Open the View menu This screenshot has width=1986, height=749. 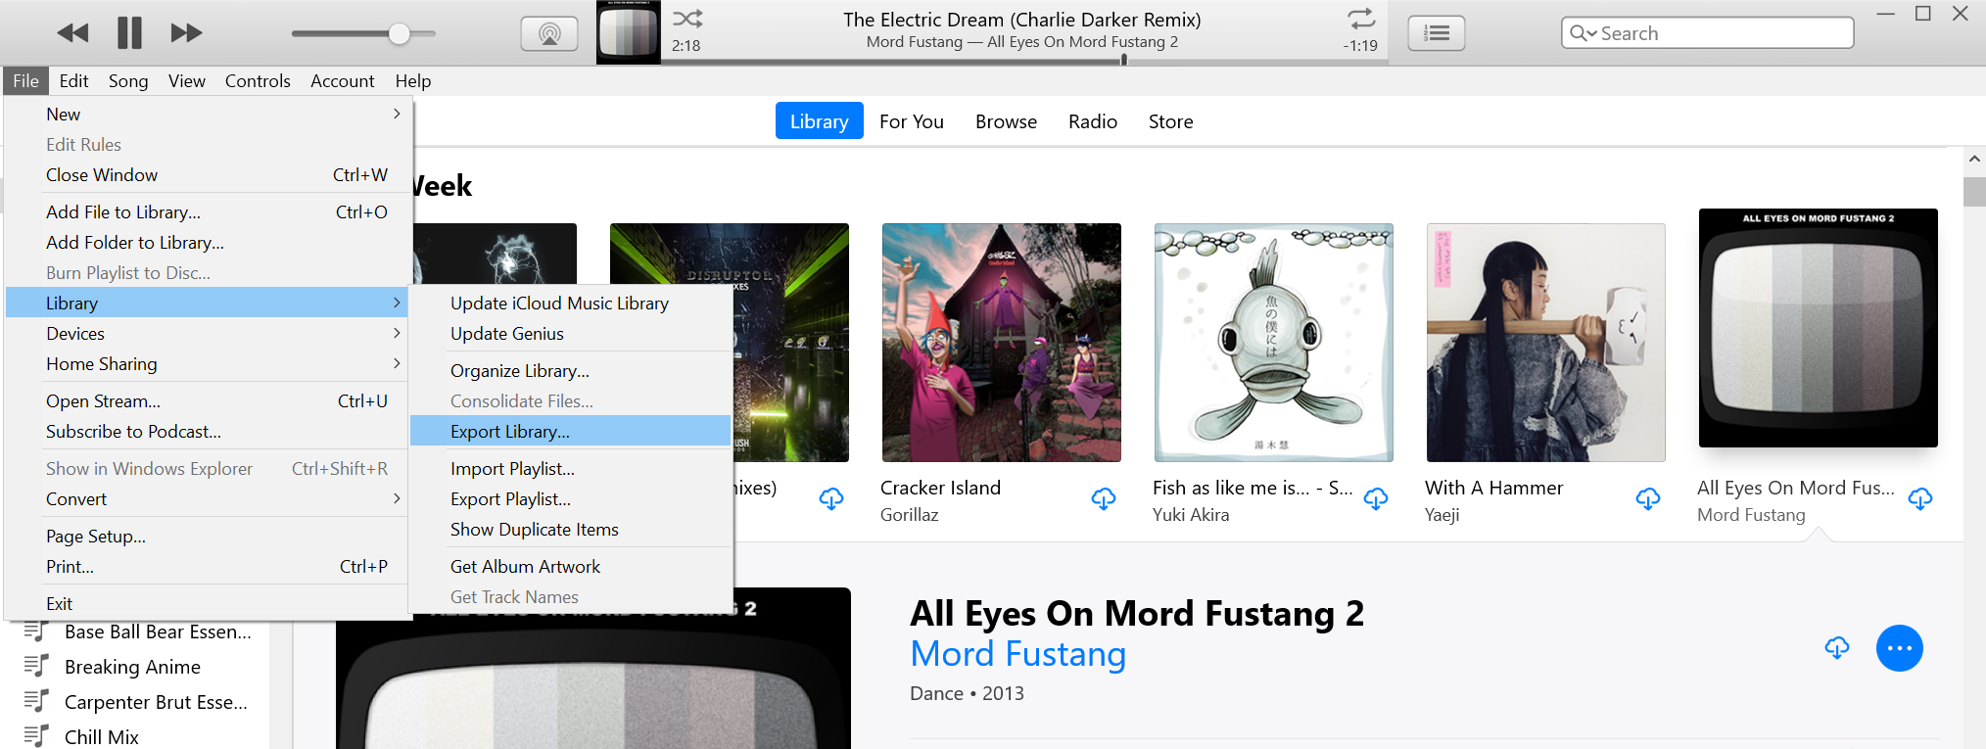[187, 81]
